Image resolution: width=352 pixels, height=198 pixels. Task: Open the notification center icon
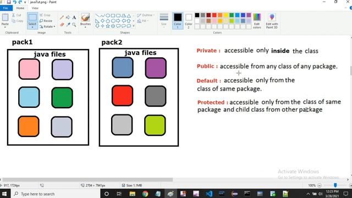(x=346, y=194)
